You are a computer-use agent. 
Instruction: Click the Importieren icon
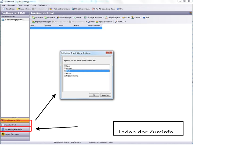click(x=33, y=17)
